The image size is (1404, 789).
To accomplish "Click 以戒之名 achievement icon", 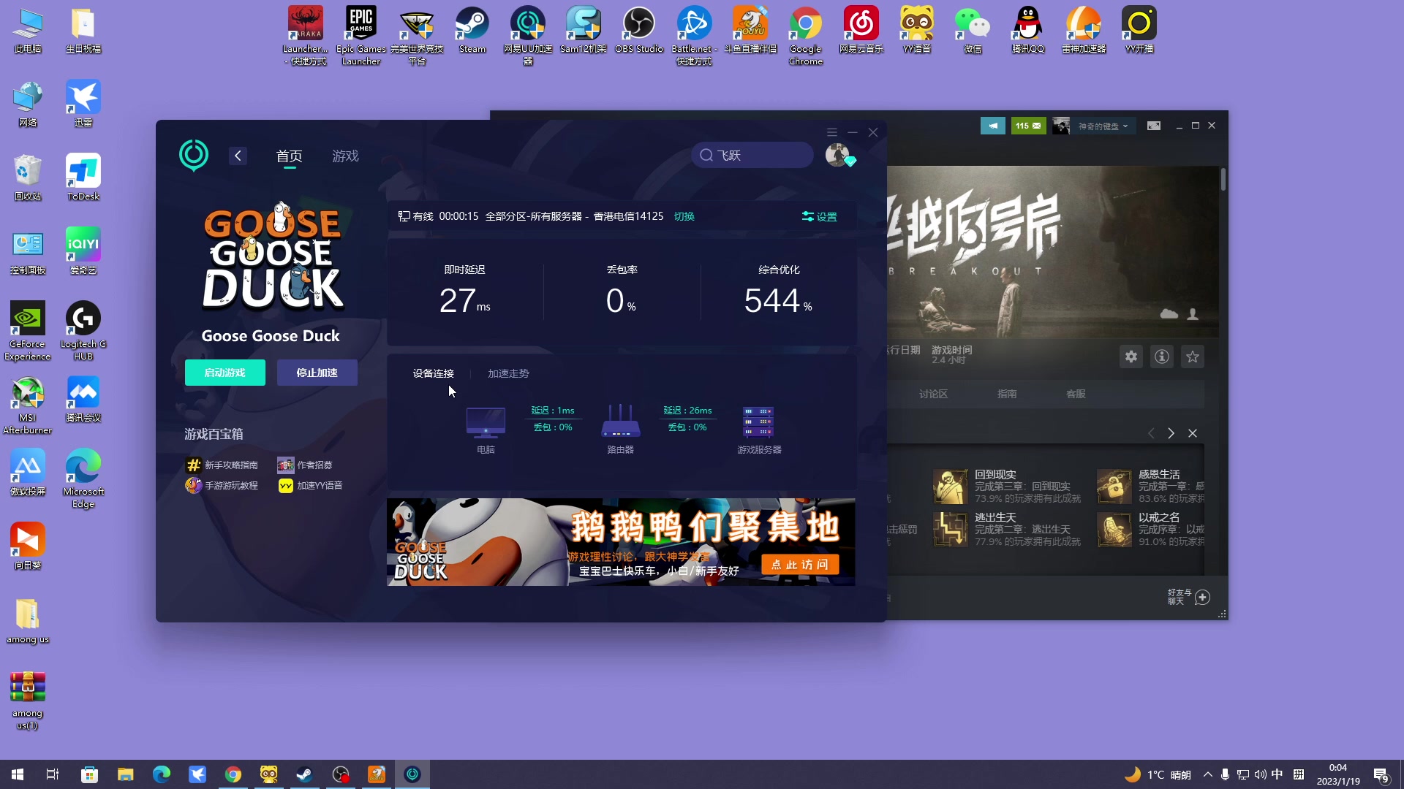I will [x=1114, y=530].
